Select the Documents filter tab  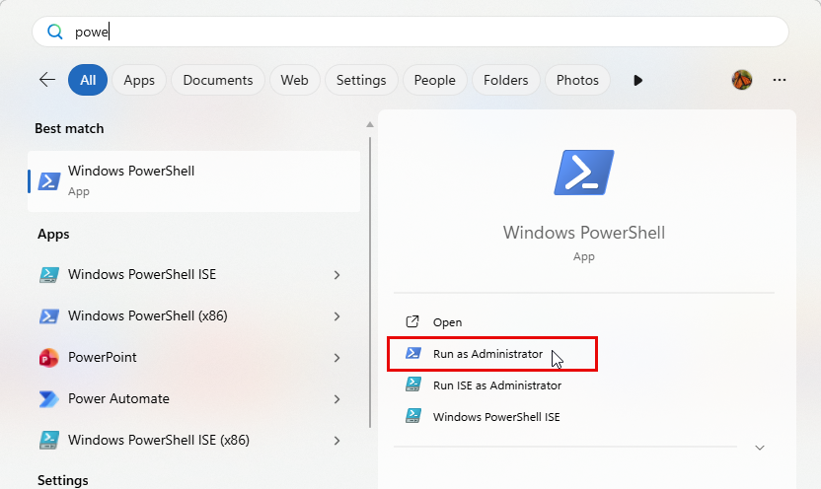[x=218, y=80]
